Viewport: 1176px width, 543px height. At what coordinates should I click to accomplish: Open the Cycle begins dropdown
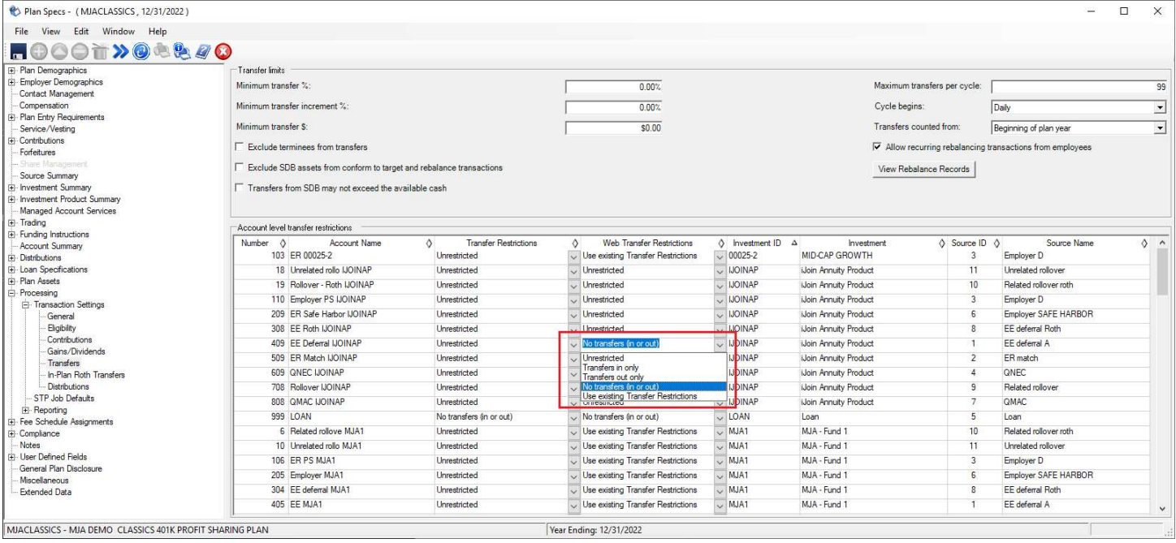1160,106
